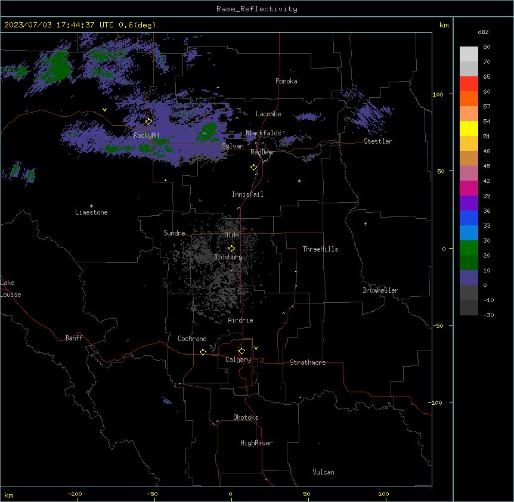Click the dBZ legend heading
This screenshot has width=514, height=502.
click(483, 32)
